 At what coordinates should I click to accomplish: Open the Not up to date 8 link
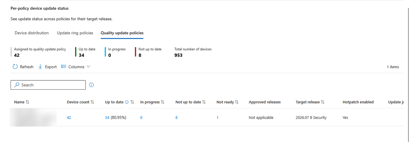click(176, 118)
